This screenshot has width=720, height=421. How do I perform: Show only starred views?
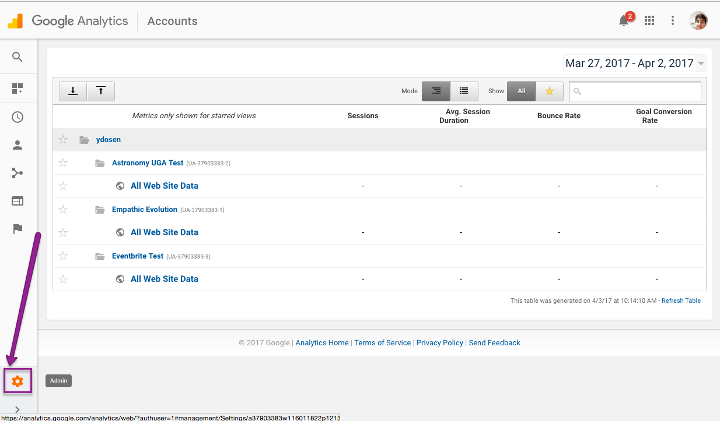tap(550, 91)
